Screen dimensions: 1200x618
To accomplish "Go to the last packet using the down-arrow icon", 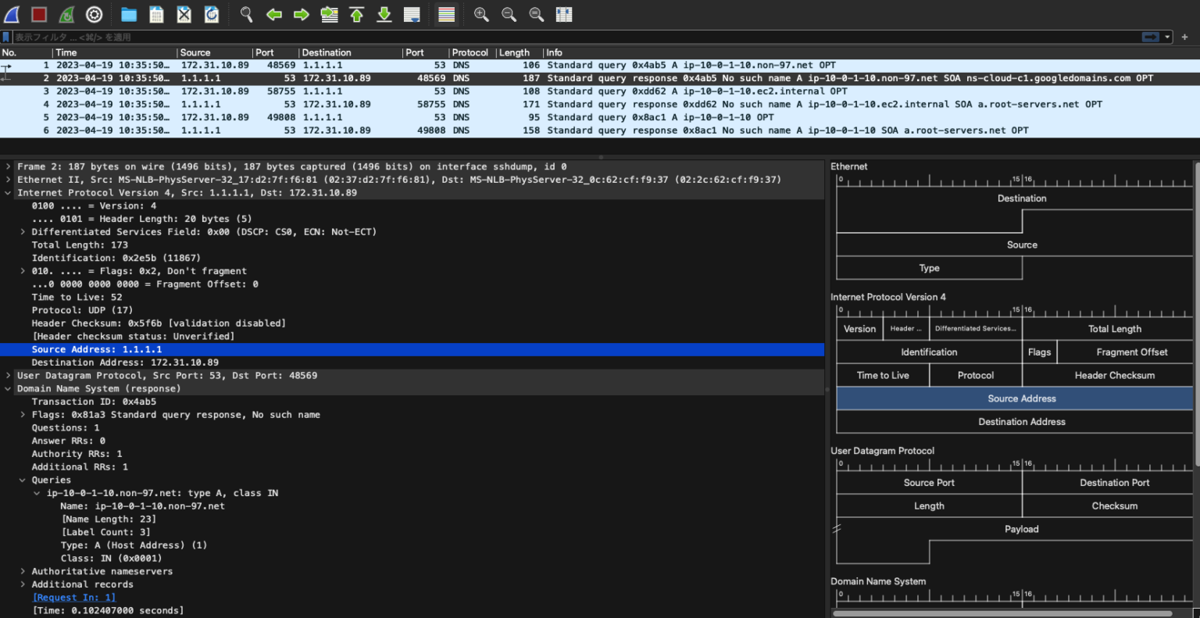I will click(x=384, y=14).
